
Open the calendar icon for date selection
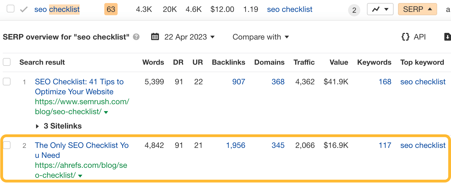coord(155,36)
